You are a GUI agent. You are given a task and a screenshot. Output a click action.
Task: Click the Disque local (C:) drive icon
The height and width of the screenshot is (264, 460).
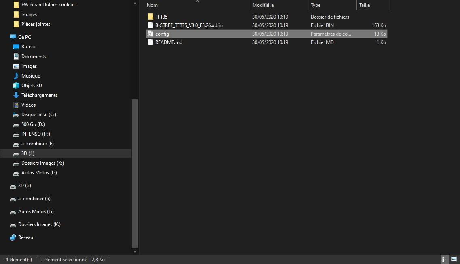pyautogui.click(x=16, y=115)
